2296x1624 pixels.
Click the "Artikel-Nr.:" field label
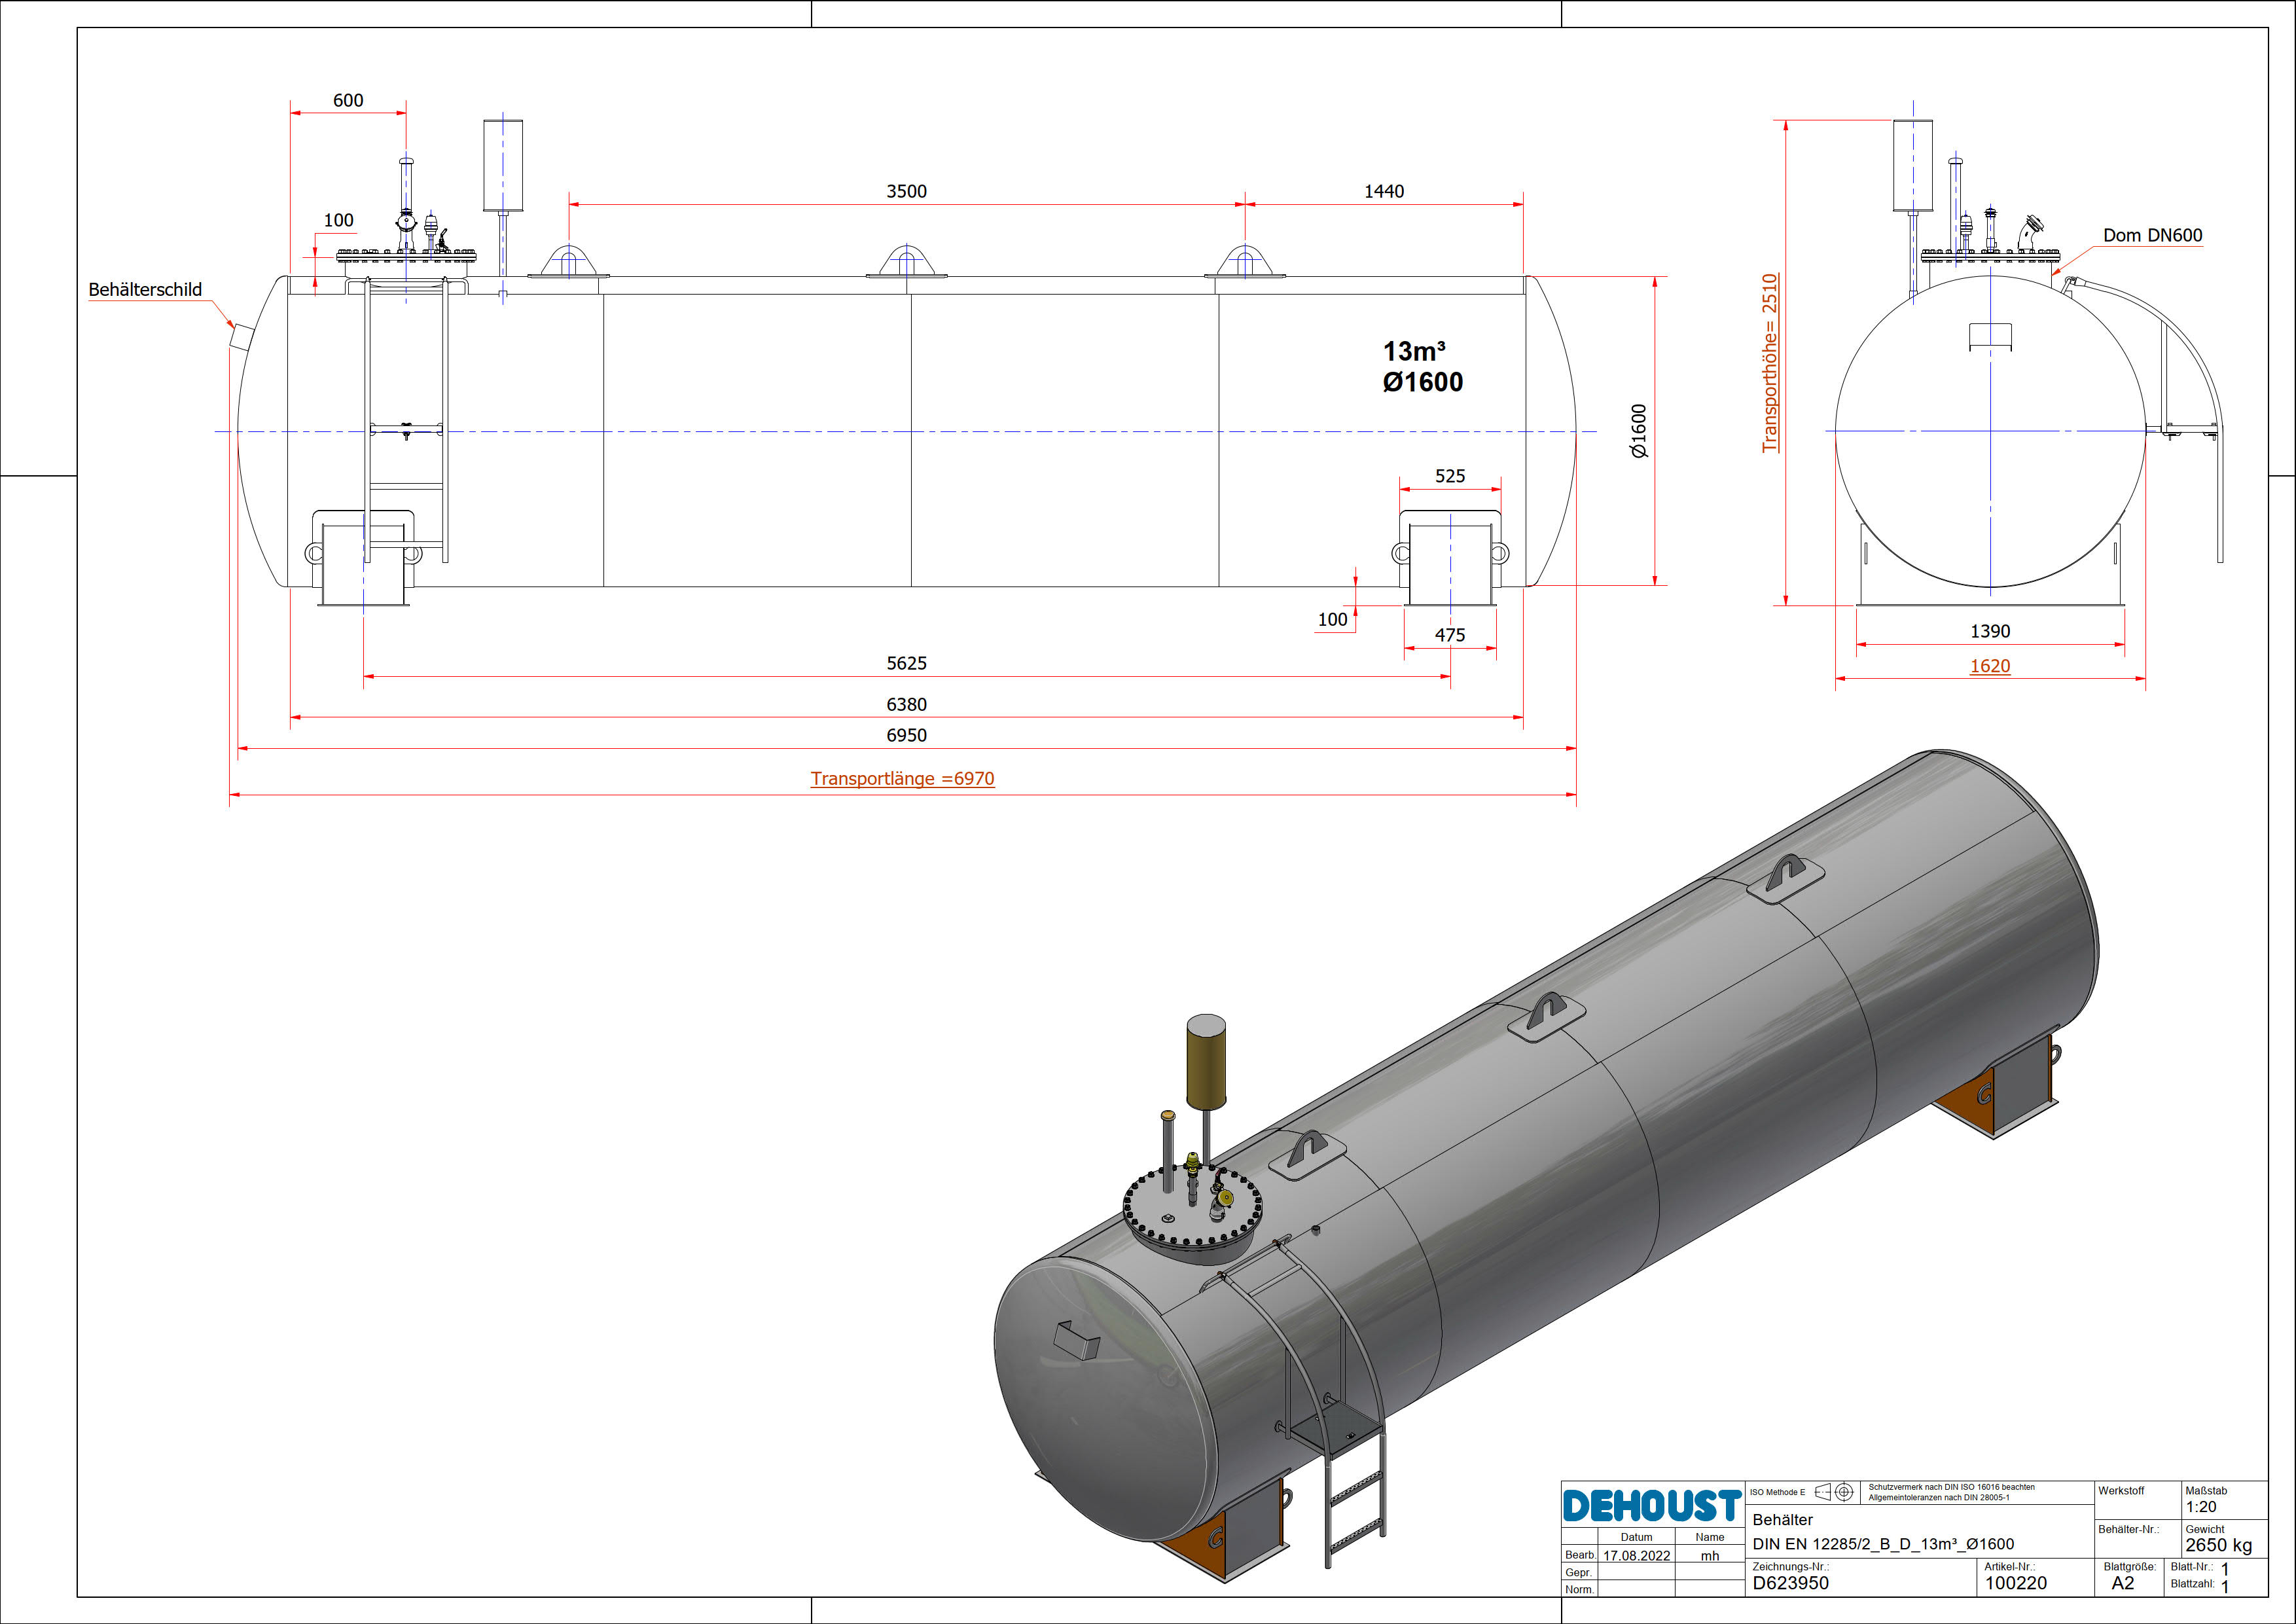coord(2011,1567)
